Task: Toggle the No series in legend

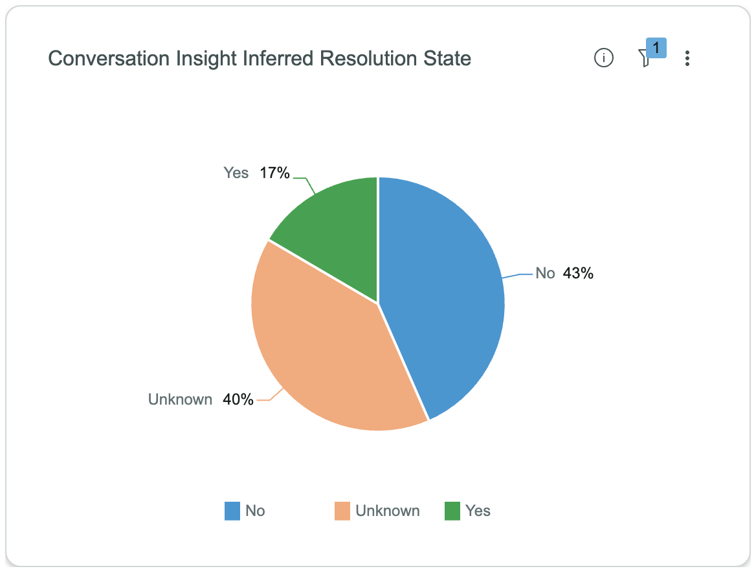Action: point(245,511)
